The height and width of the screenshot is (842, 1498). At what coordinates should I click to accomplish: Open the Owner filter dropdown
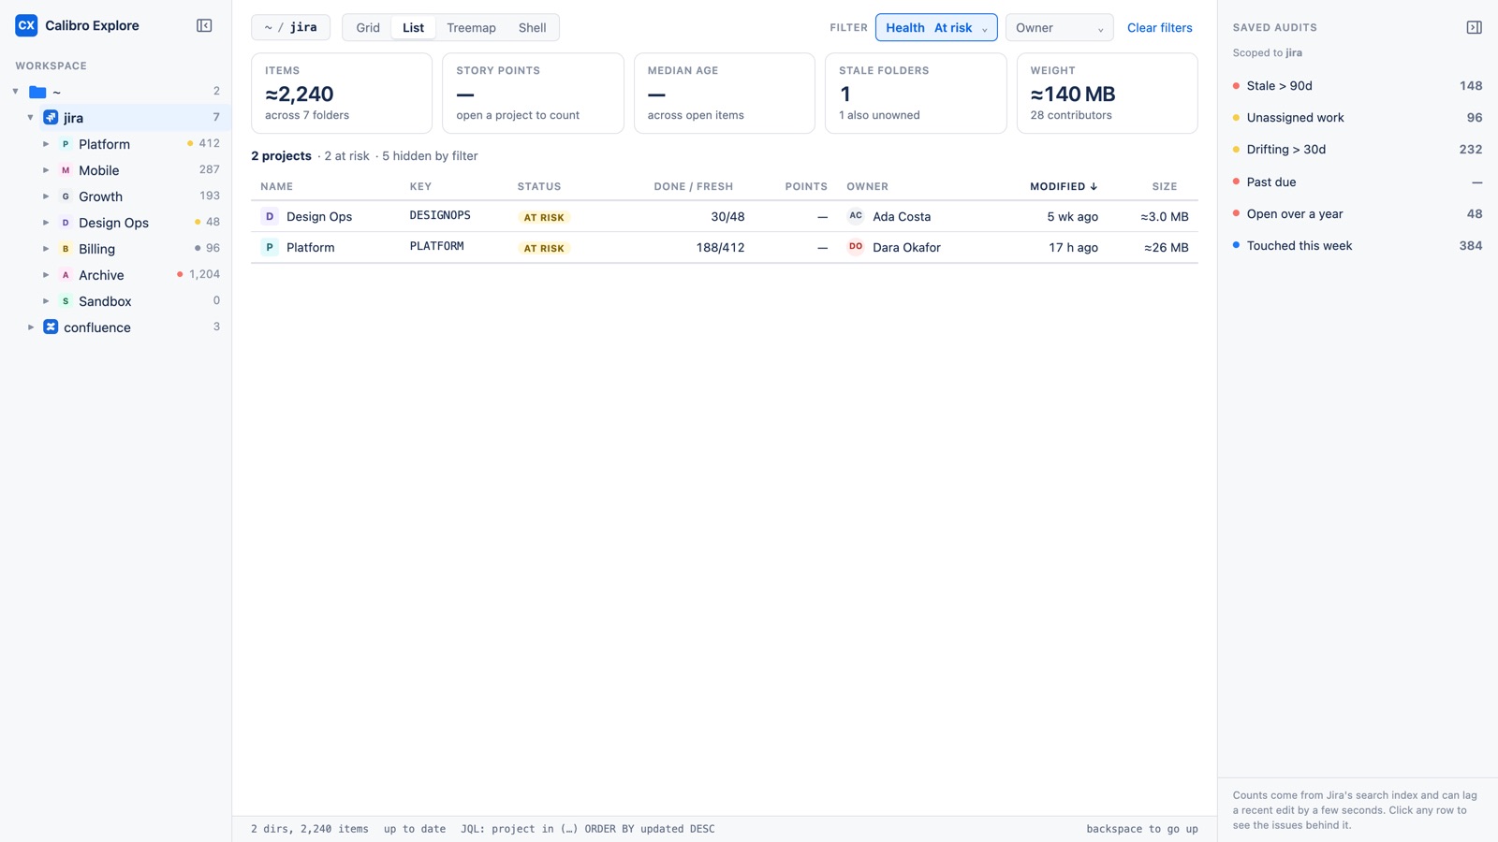click(x=1059, y=27)
